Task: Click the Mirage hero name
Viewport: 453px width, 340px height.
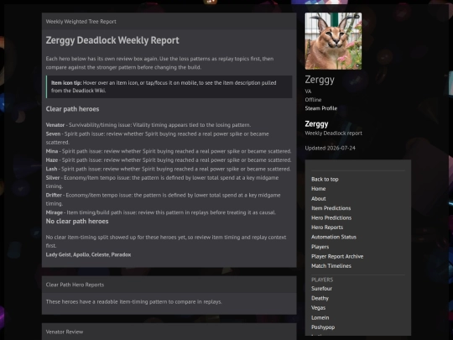Action: click(x=55, y=212)
